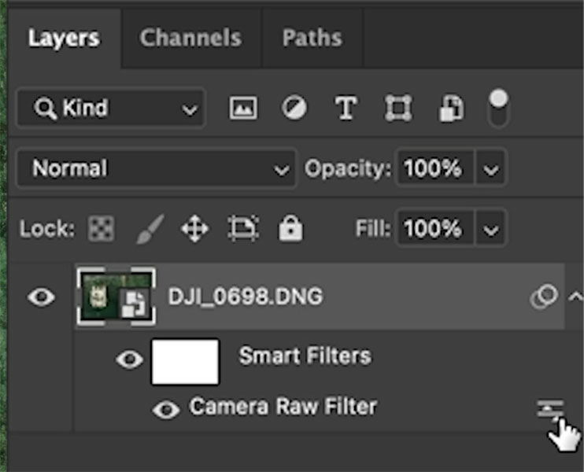Switch to the Paths tab
The image size is (584, 472).
(x=312, y=38)
